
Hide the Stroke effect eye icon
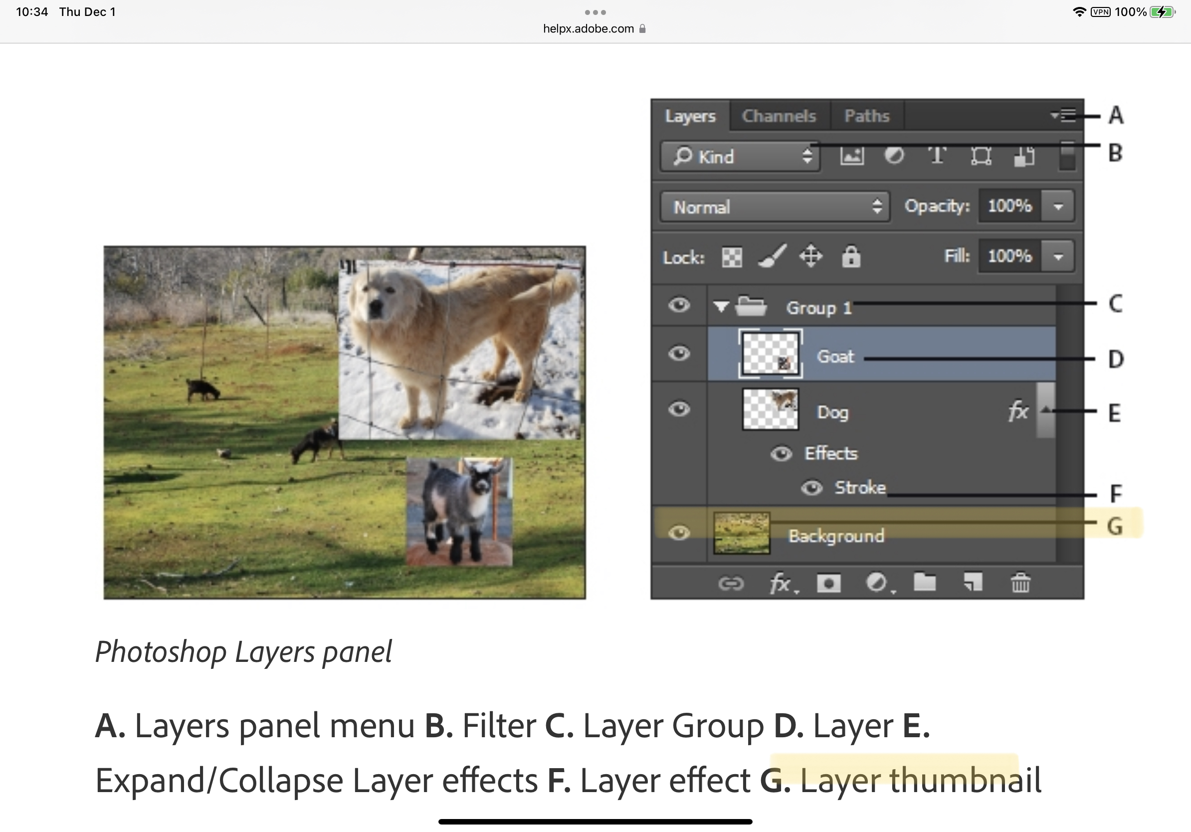812,488
